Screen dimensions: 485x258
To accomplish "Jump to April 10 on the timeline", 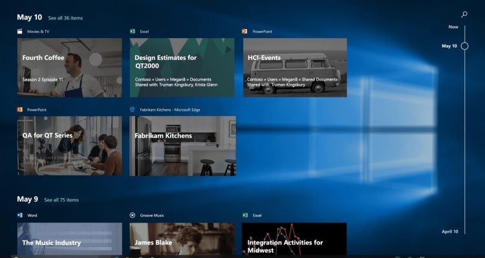I will click(450, 232).
